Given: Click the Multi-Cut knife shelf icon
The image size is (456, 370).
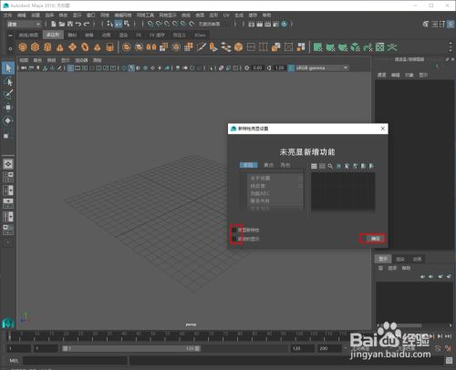Looking at the screenshot, I should click(202, 47).
